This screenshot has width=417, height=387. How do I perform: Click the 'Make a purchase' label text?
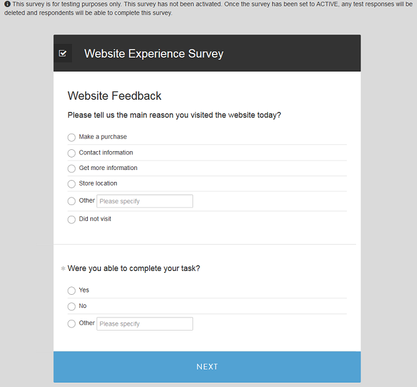tap(103, 137)
